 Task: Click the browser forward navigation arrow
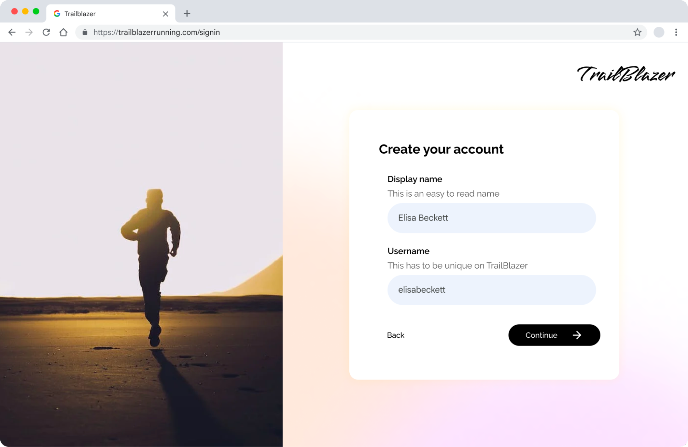29,32
